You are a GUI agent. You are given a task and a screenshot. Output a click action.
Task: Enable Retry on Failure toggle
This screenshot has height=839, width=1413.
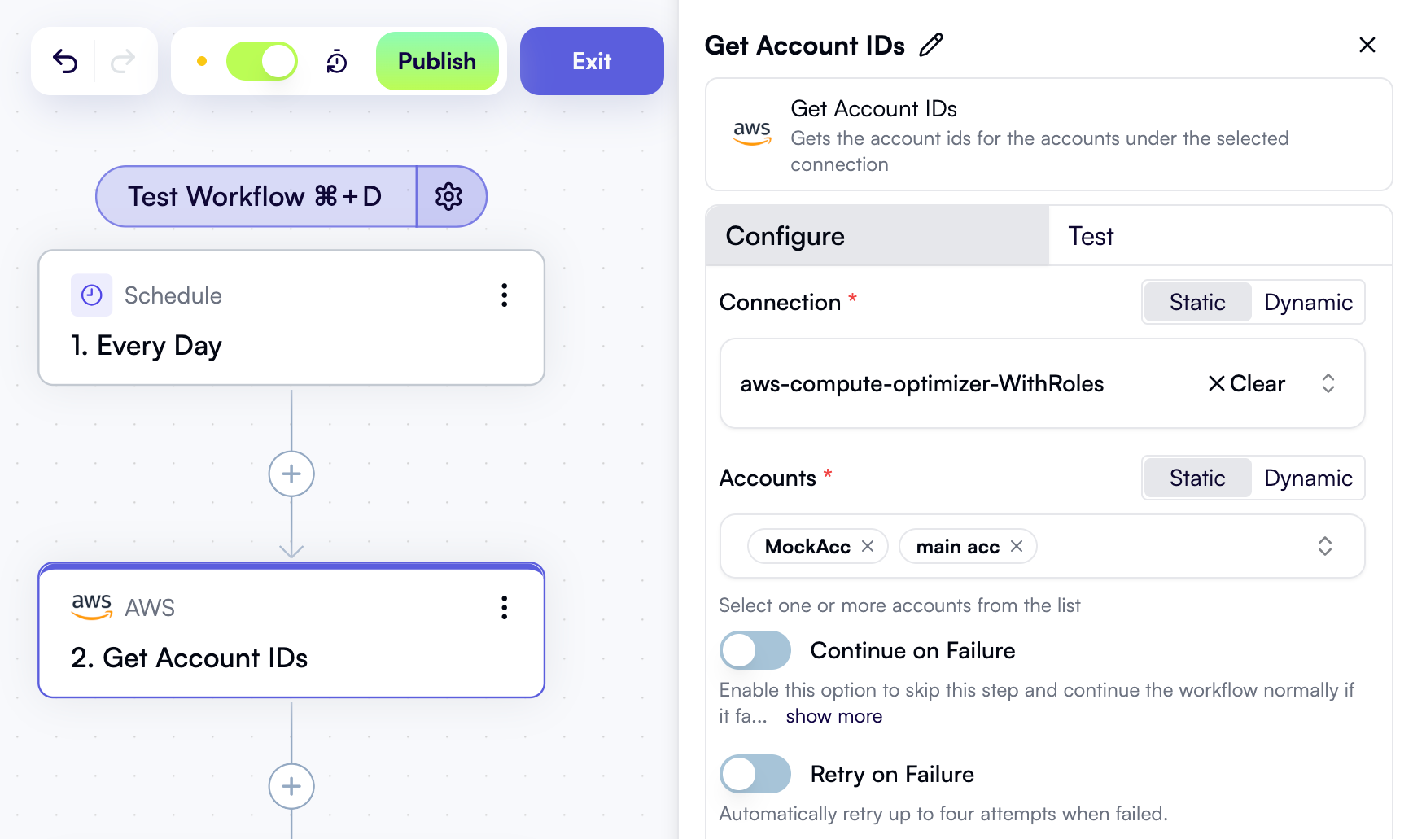coord(755,774)
